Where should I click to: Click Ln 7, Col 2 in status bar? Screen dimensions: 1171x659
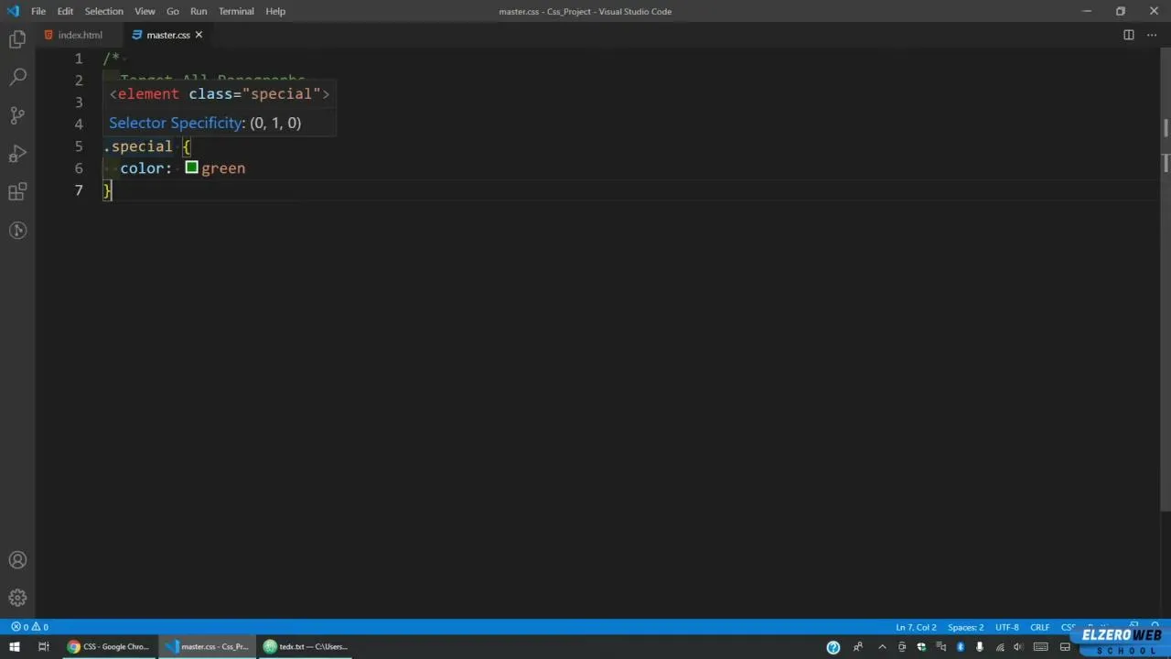point(916,627)
